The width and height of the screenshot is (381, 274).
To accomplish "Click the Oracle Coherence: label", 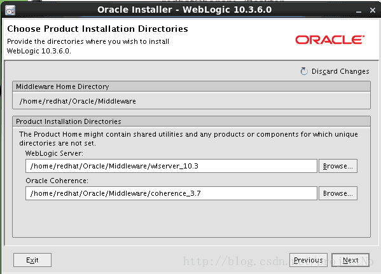I will point(57,181).
